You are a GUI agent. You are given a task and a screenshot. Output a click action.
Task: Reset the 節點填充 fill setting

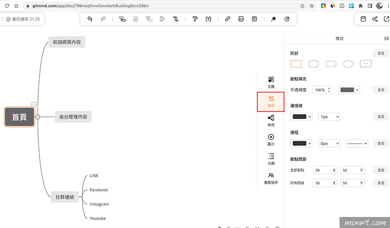point(381,90)
